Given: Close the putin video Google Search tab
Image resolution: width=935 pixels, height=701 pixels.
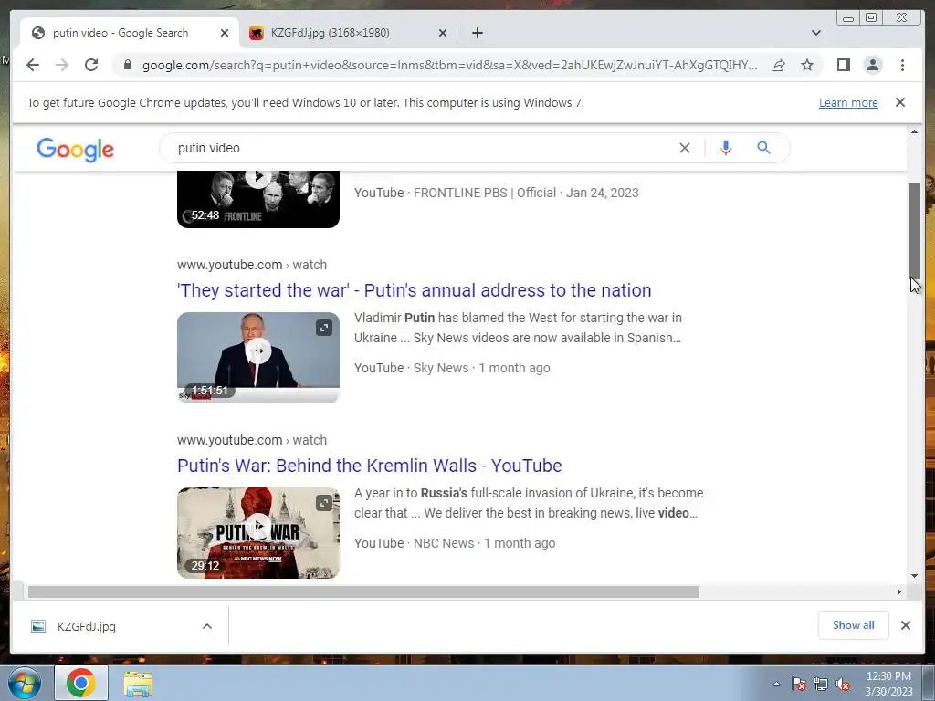Looking at the screenshot, I should point(225,33).
